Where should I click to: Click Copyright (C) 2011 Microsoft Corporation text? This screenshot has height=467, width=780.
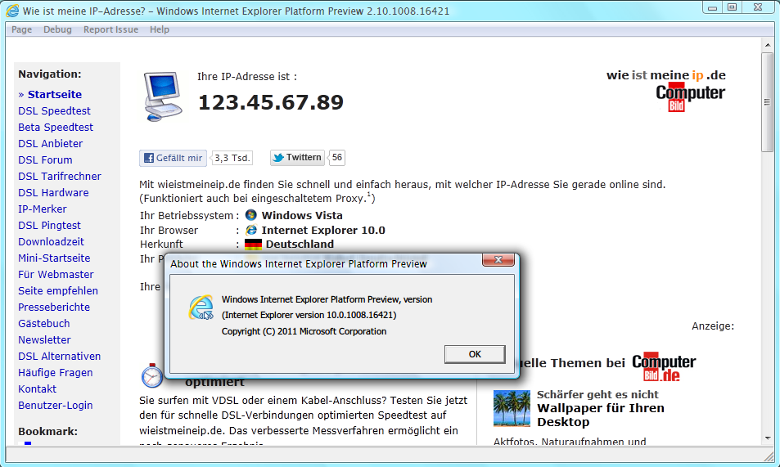pos(304,331)
